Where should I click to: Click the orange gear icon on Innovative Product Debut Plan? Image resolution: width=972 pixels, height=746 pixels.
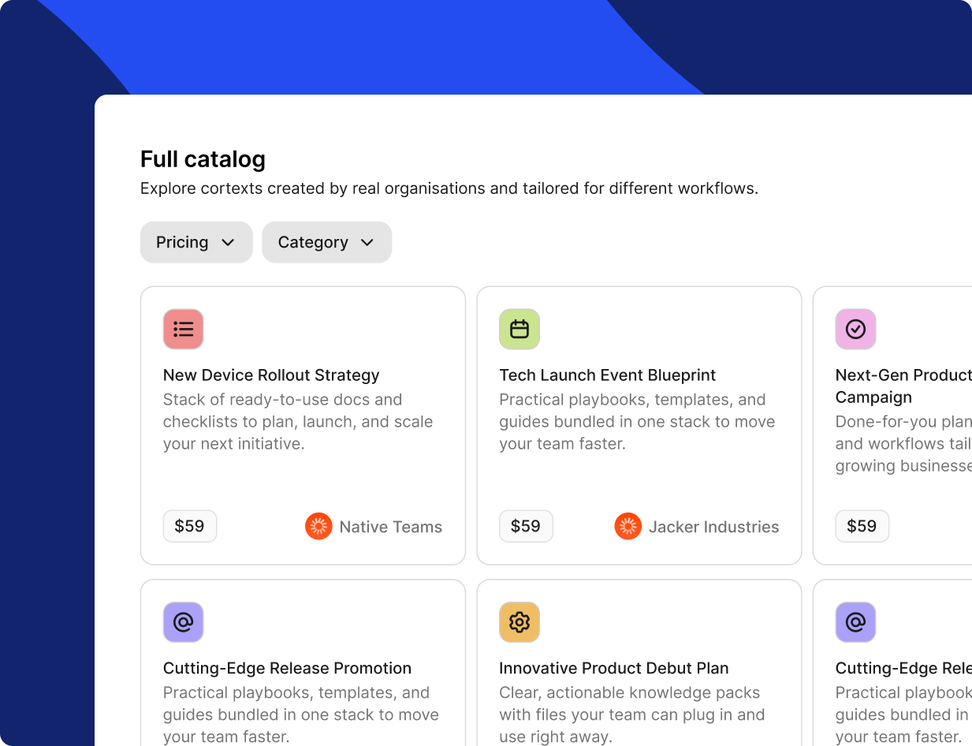pos(520,622)
